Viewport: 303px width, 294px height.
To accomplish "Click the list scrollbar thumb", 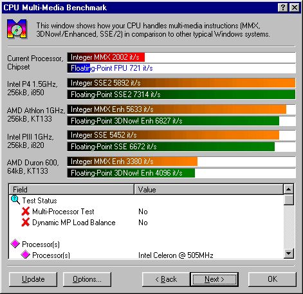I will tap(289, 200).
